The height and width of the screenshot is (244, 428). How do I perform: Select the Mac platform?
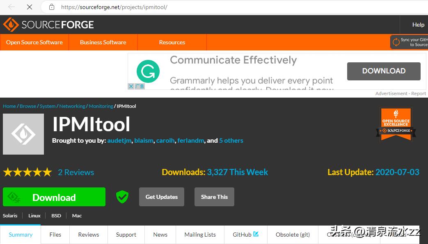77,216
